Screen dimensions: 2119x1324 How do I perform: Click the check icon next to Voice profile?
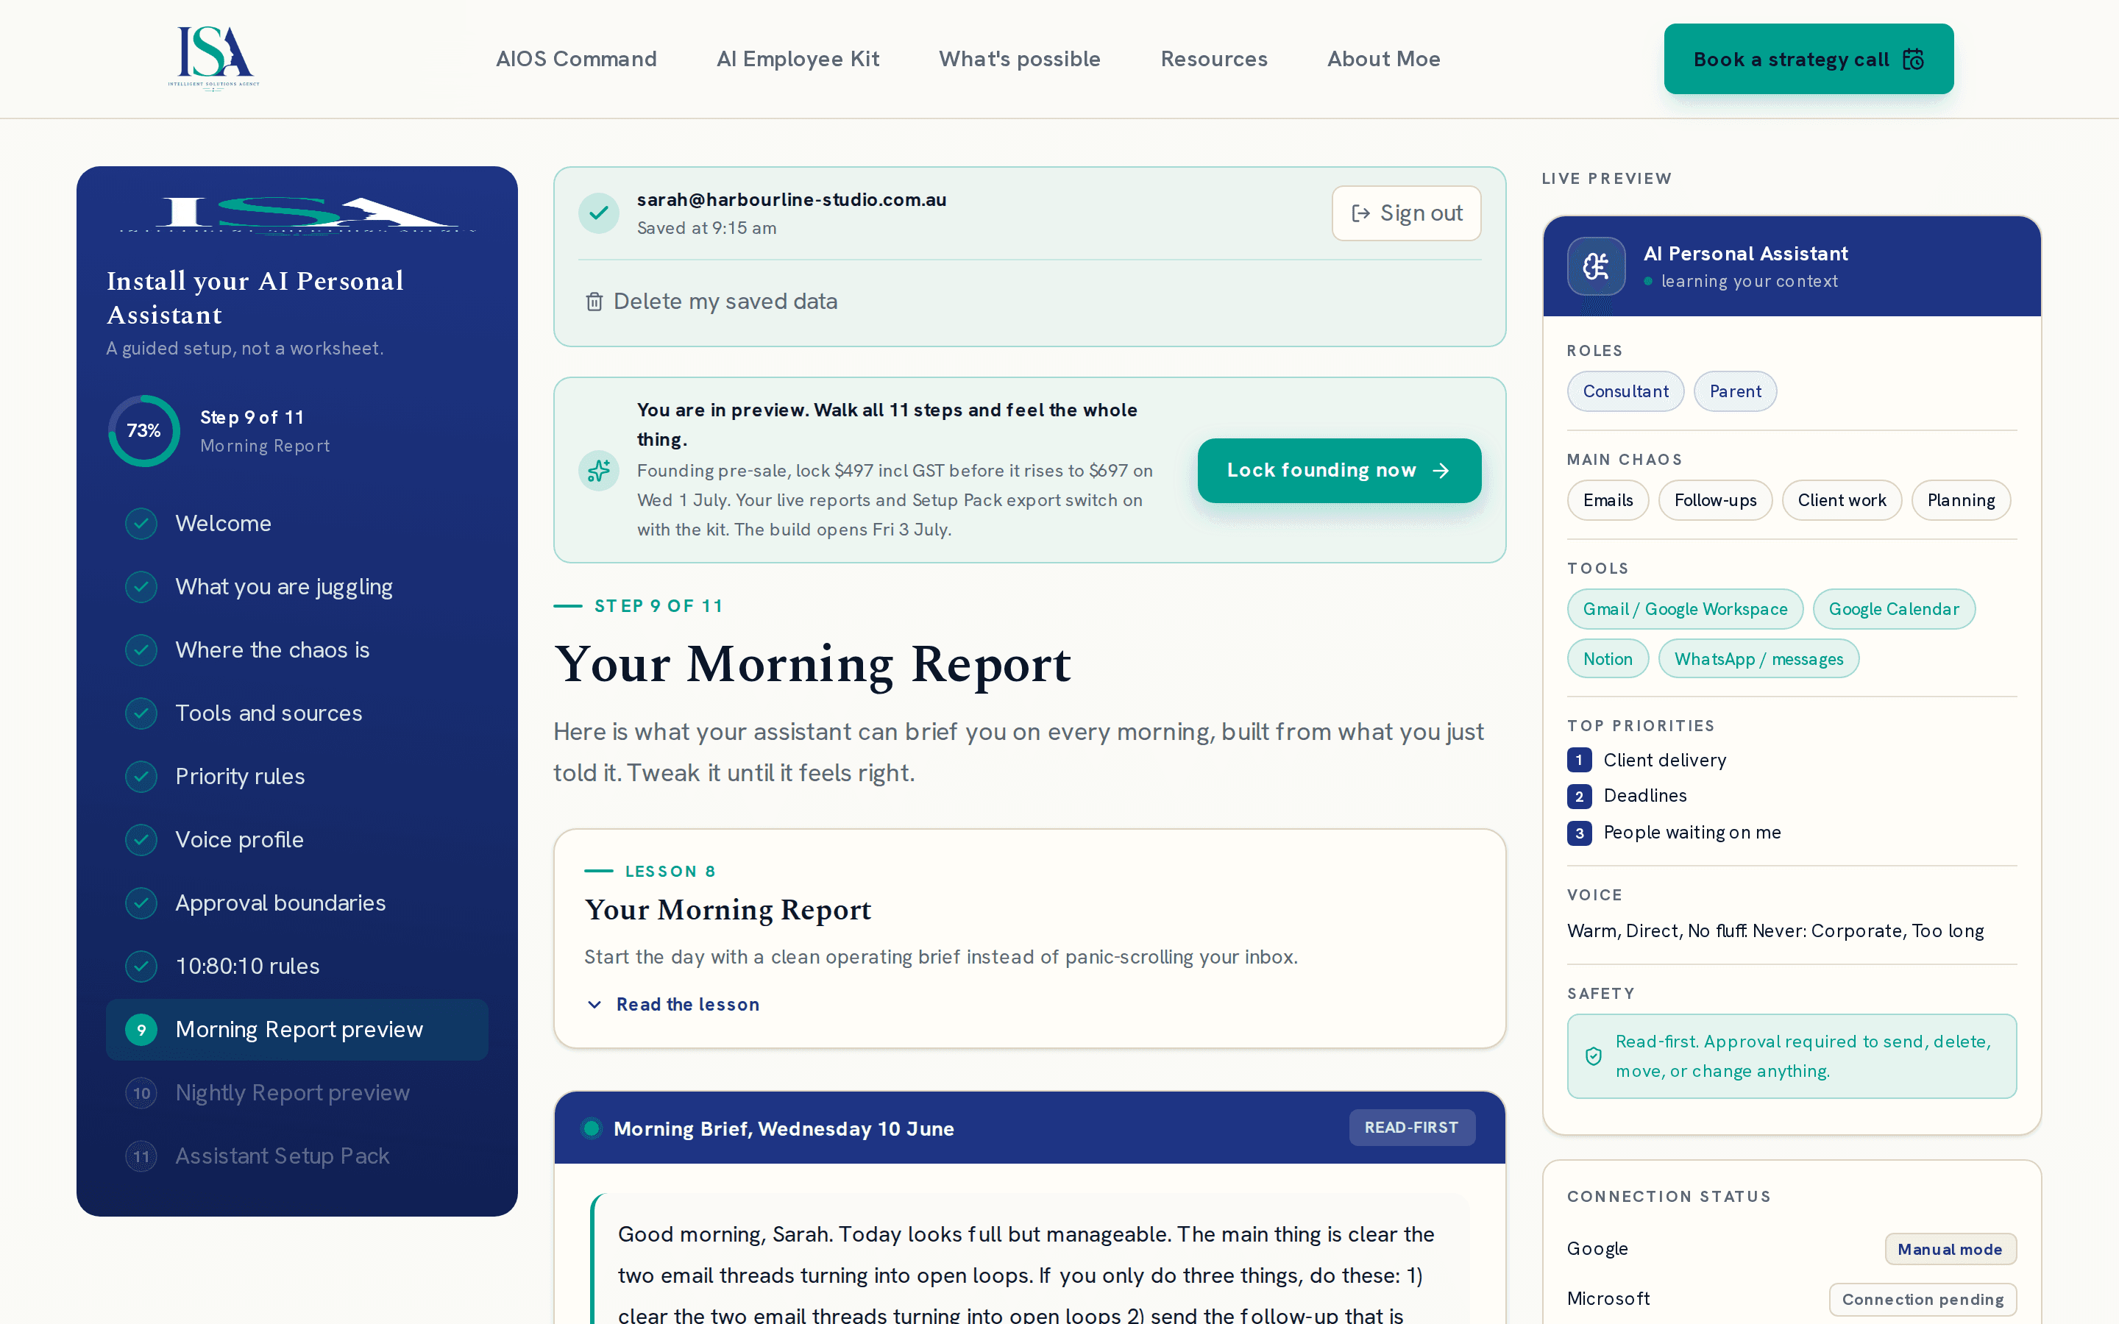[x=141, y=840]
